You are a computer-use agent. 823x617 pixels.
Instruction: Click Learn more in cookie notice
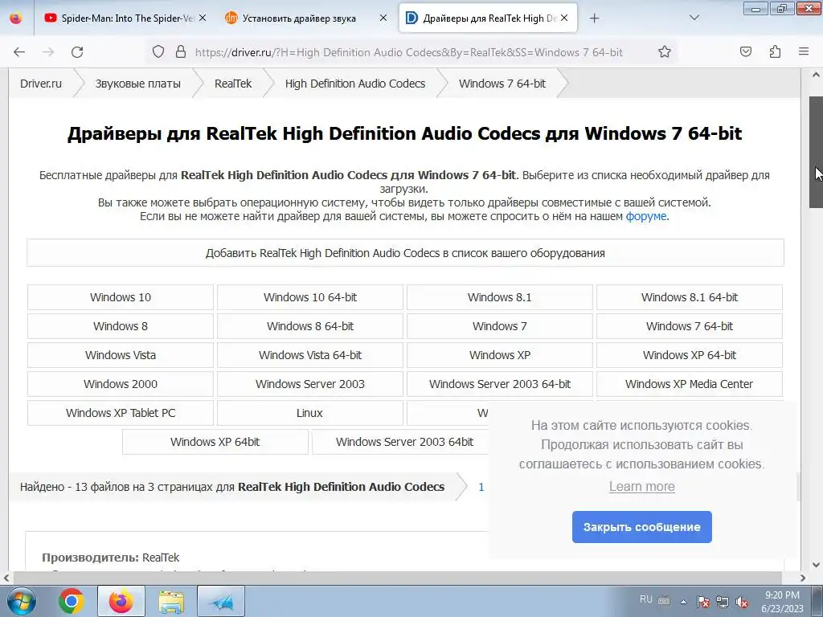pos(642,486)
